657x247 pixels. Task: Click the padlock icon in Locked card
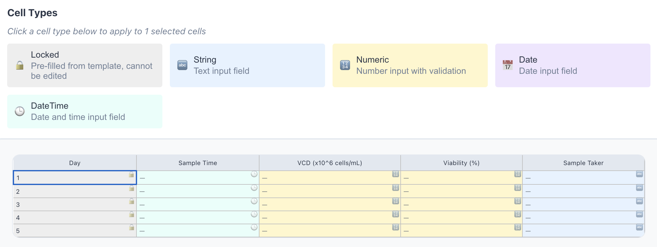tap(20, 65)
